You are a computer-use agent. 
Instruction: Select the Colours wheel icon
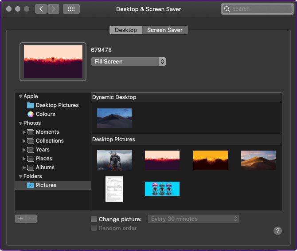pyautogui.click(x=31, y=114)
